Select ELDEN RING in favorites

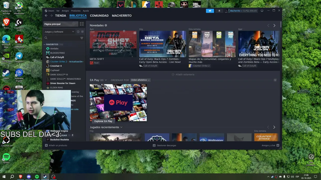56,88
